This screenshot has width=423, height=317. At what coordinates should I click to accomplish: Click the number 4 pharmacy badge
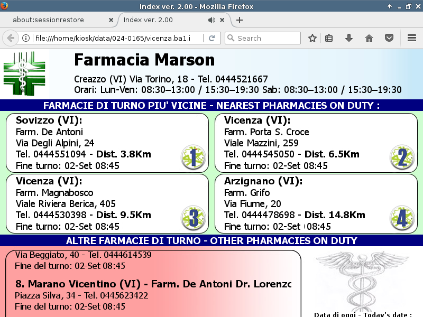tap(402, 218)
